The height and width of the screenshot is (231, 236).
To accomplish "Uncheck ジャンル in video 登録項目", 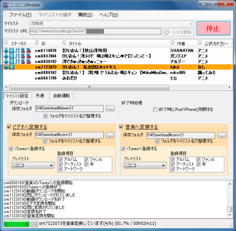I will 86,160.
